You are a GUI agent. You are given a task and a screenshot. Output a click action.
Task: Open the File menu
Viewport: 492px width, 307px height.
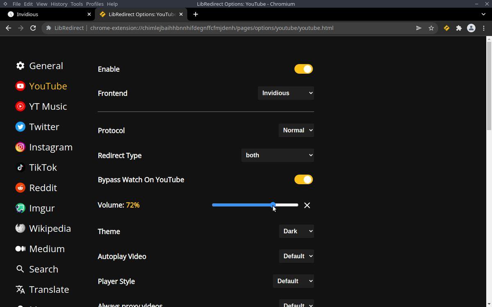pyautogui.click(x=17, y=4)
